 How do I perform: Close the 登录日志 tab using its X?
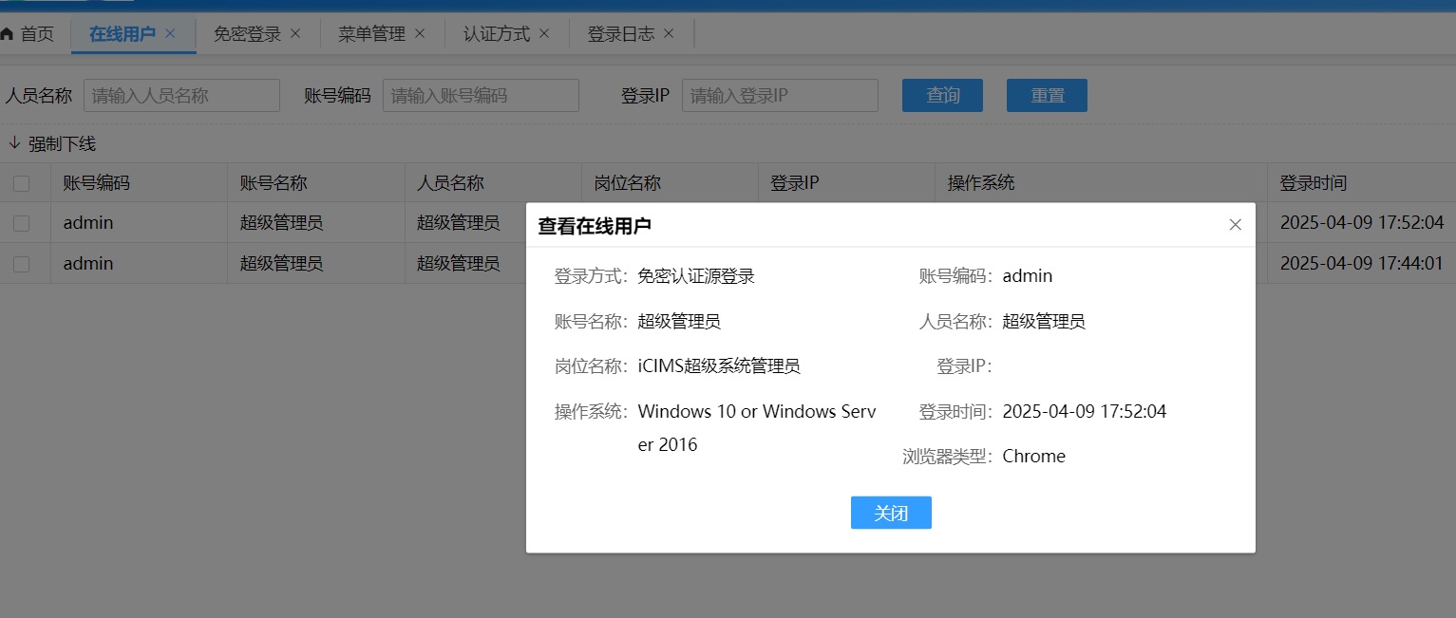669,34
